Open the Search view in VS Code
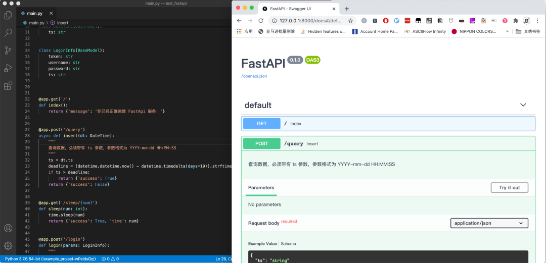 [x=8, y=33]
